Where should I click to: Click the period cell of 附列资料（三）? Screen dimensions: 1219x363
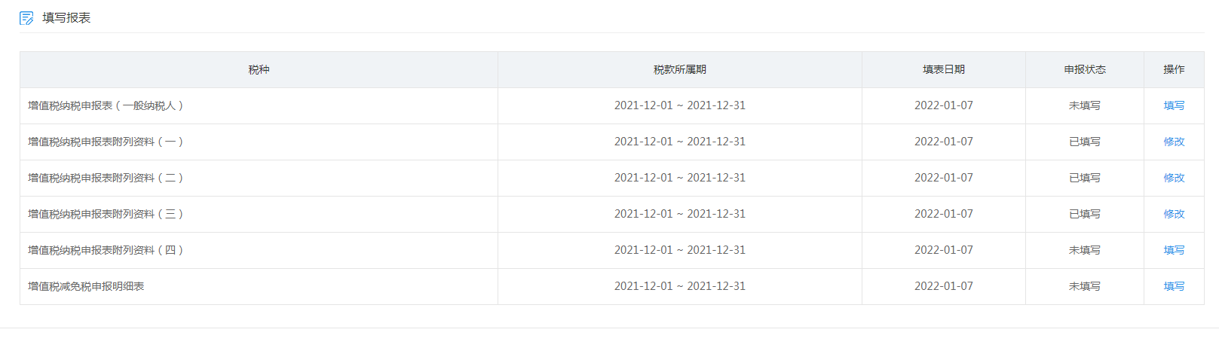point(679,214)
